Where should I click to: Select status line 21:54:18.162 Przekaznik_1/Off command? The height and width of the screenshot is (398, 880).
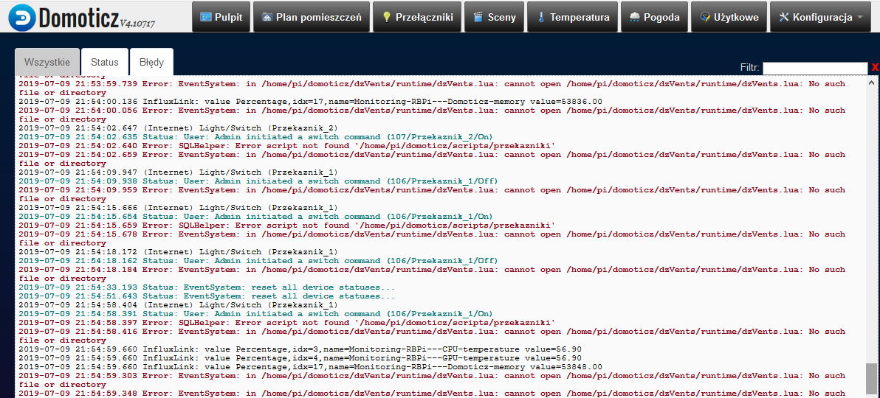point(258,261)
